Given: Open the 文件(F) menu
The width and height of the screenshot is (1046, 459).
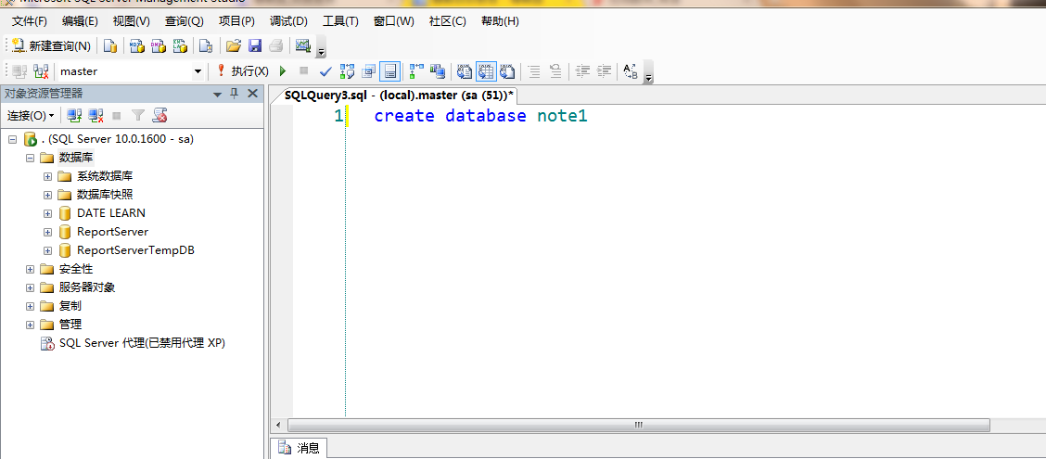Looking at the screenshot, I should tap(30, 21).
